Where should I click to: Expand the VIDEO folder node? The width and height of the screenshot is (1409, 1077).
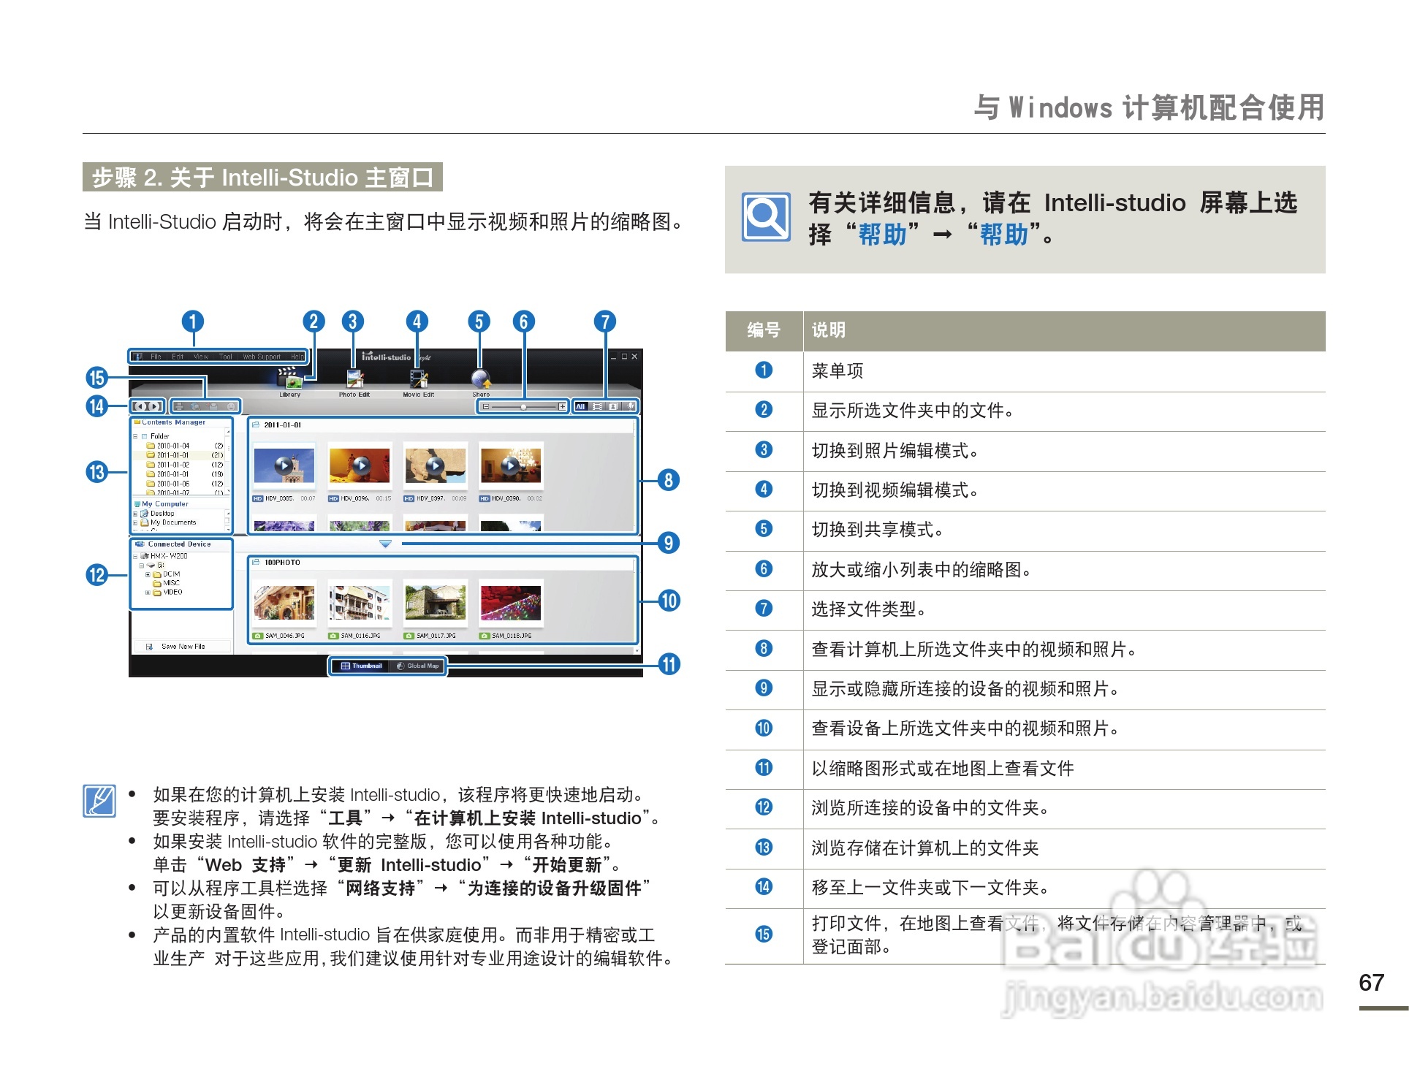coord(148,593)
